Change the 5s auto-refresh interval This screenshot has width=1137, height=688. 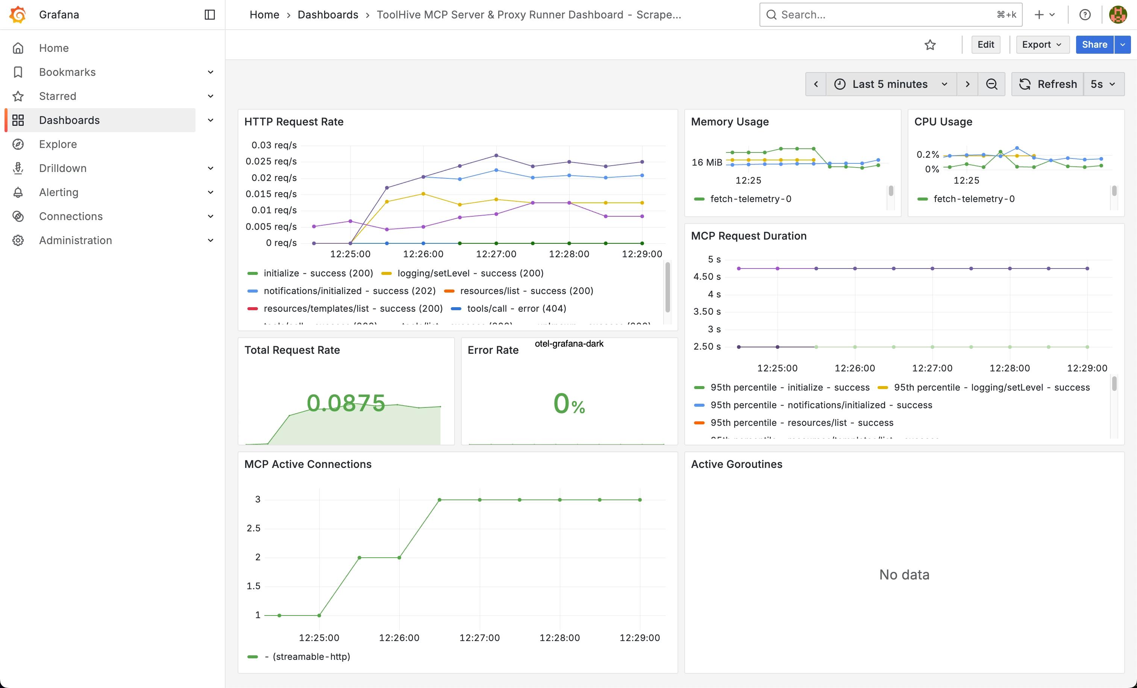point(1104,84)
